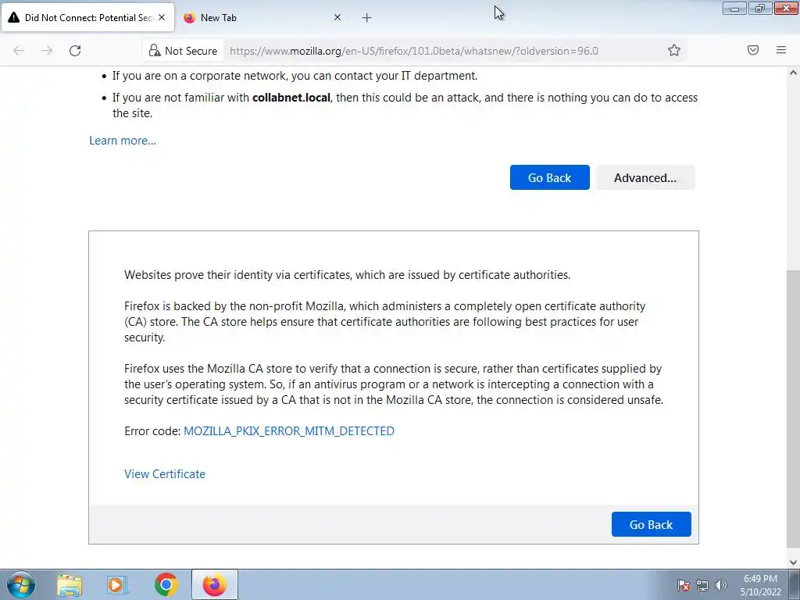Open the Not Secure lock site info
Screen dimensions: 800x600
pyautogui.click(x=183, y=51)
